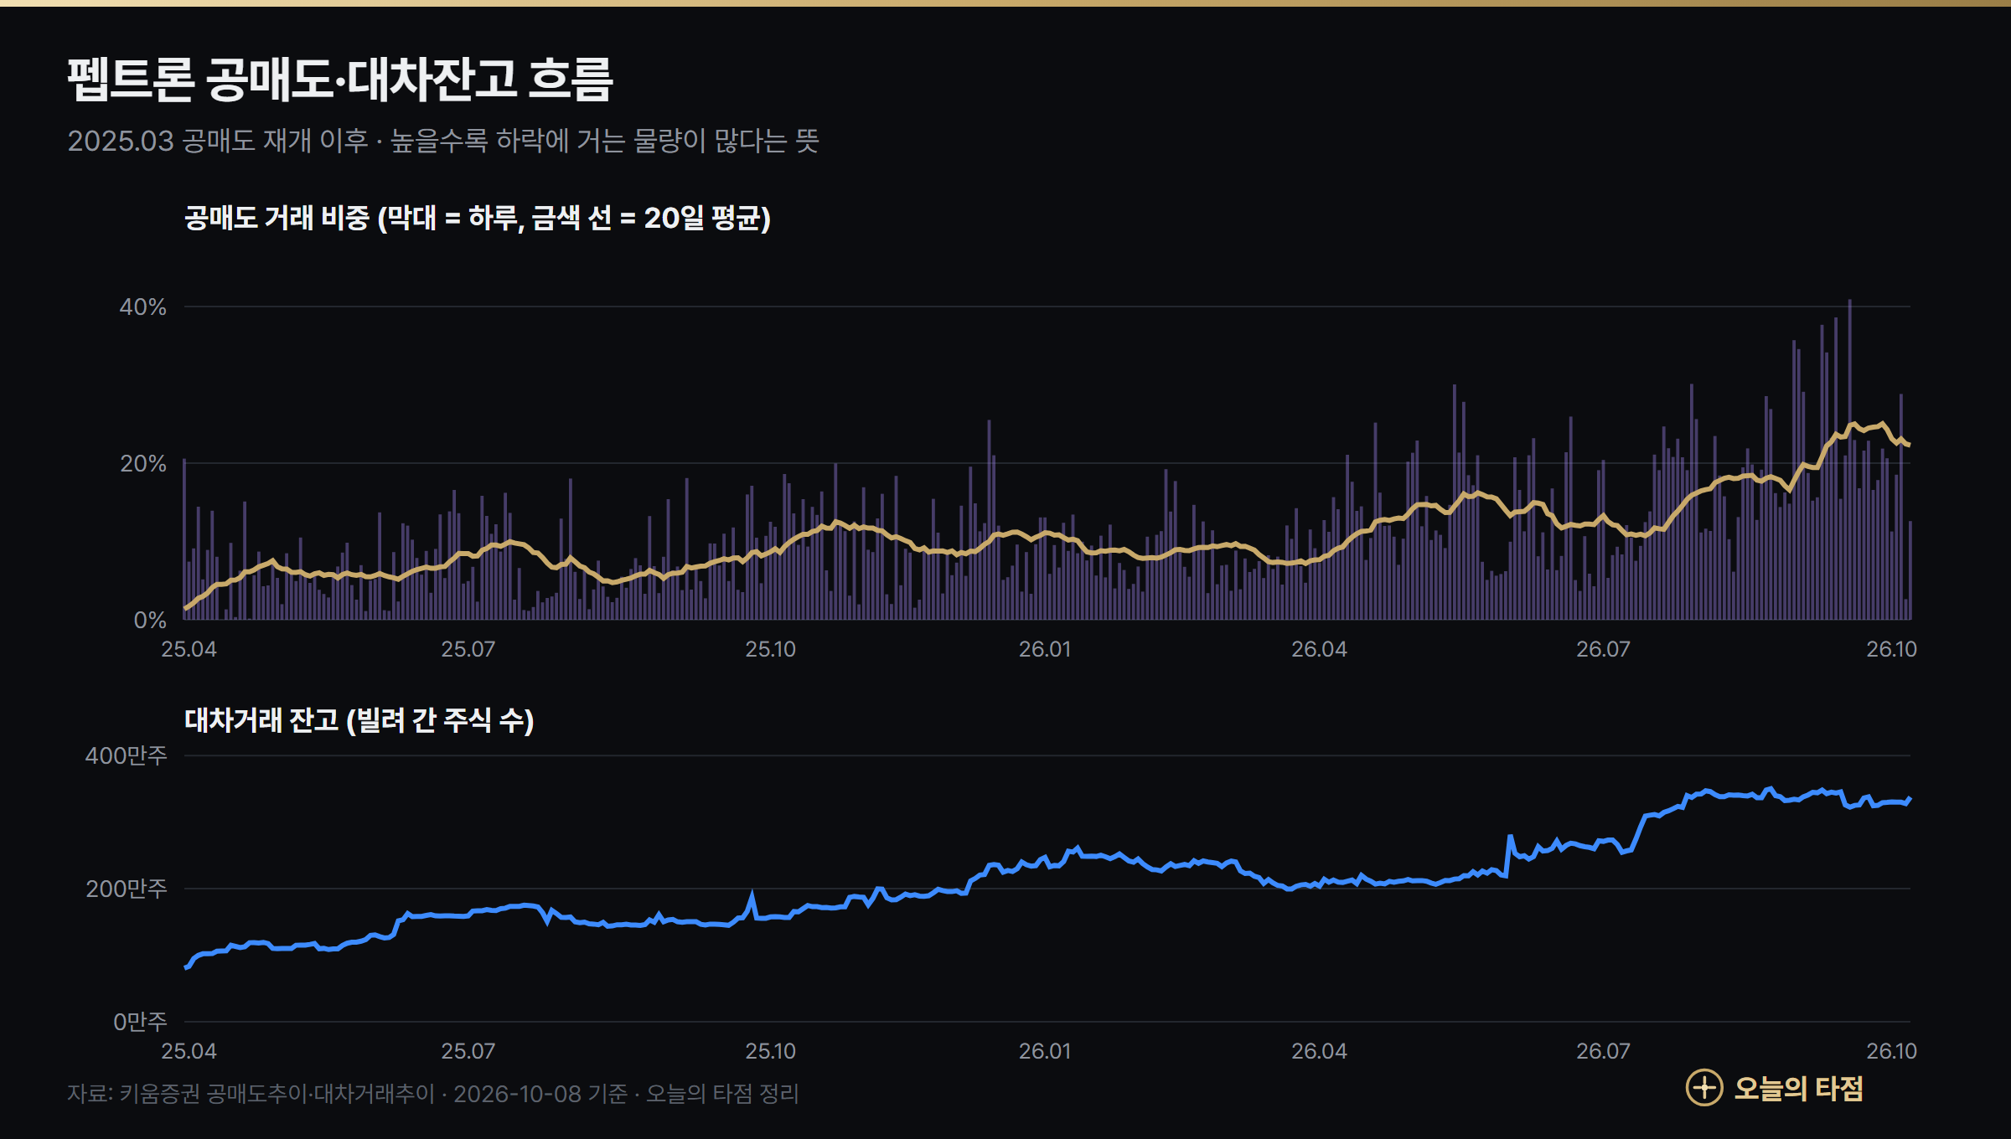Viewport: 2011px width, 1139px height.
Task: Select the title '펩트론 공매도·대차잔고 흐름'
Action: click(340, 80)
